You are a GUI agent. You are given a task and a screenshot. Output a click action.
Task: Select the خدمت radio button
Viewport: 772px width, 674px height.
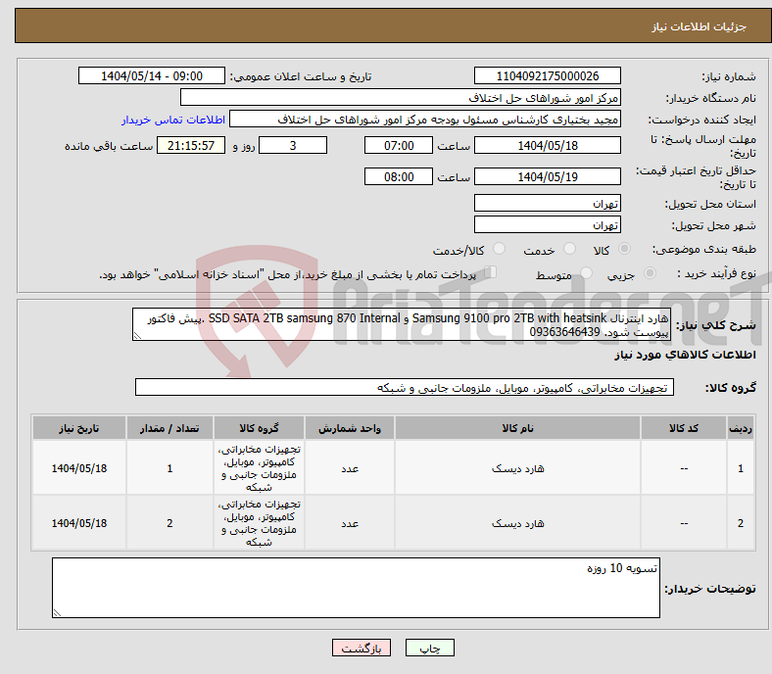[x=569, y=249]
